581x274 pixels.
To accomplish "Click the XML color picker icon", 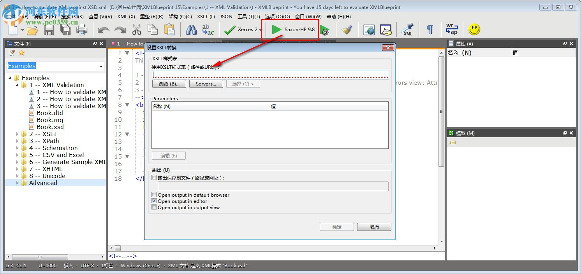I will point(408,30).
